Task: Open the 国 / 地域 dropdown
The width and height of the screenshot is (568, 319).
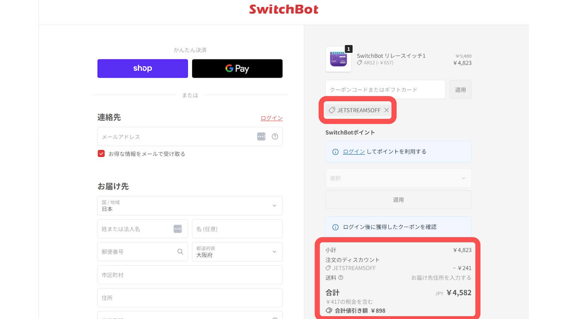Action: [x=190, y=206]
